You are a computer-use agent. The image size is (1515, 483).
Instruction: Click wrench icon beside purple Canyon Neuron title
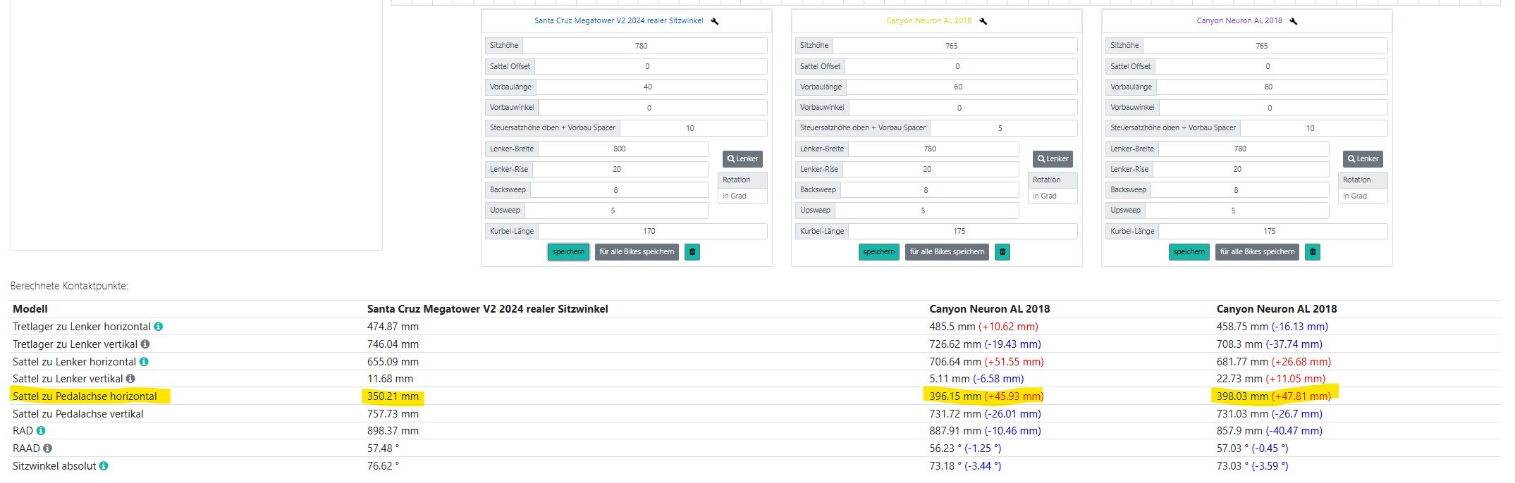tap(1294, 21)
